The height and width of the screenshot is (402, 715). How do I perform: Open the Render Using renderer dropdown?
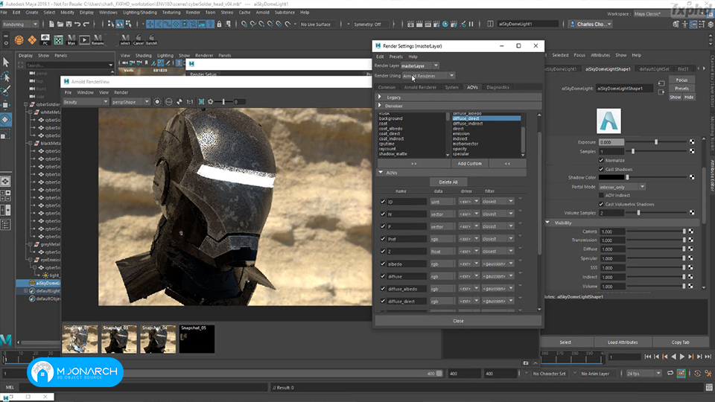428,76
